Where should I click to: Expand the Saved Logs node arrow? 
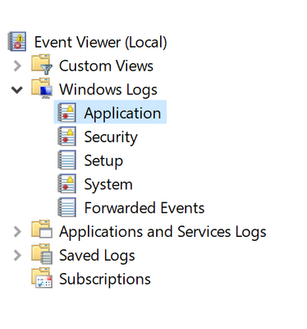17,255
